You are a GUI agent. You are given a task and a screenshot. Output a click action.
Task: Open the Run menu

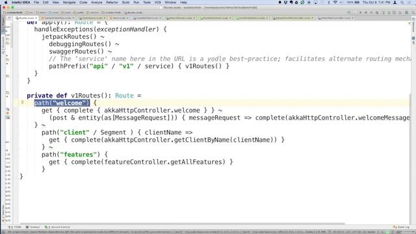pyautogui.click(x=136, y=3)
